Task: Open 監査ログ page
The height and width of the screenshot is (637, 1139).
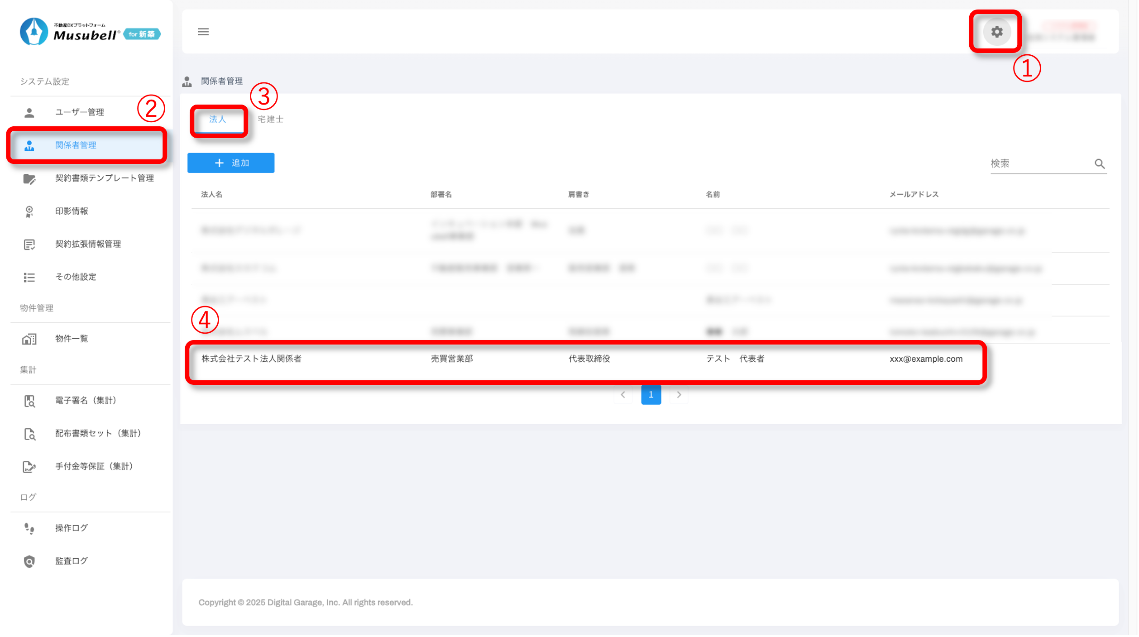Action: point(72,561)
